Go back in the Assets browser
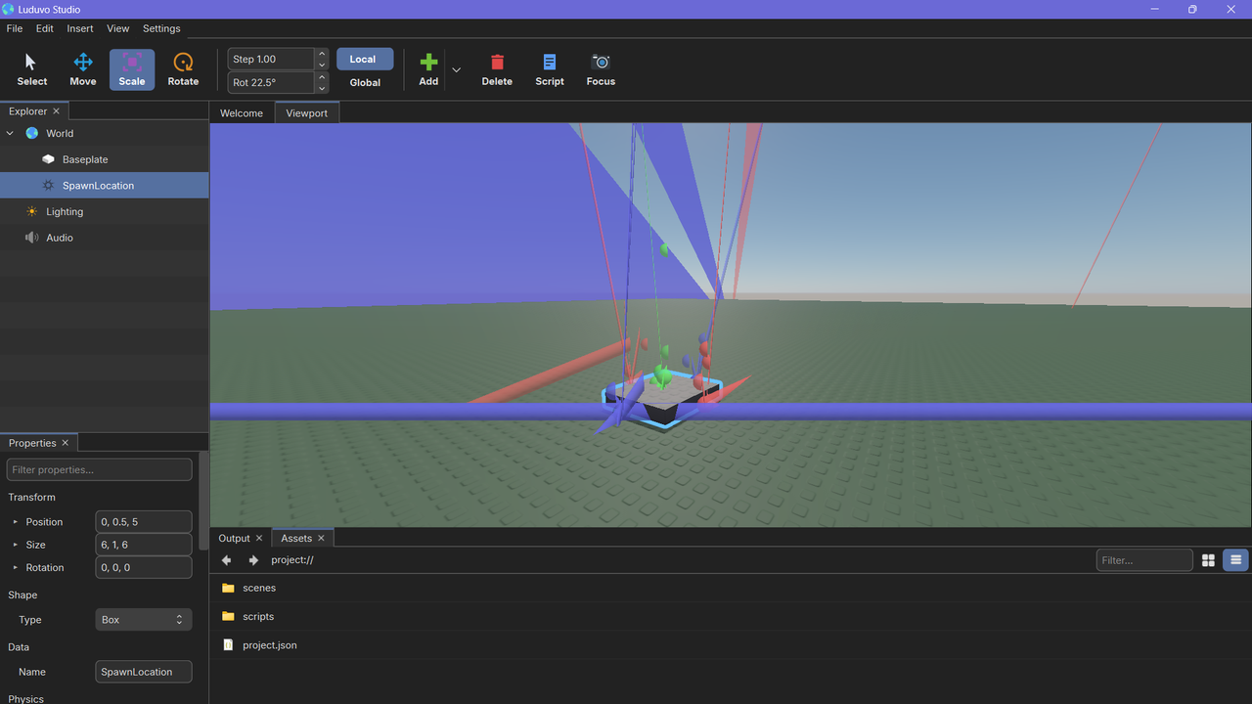The width and height of the screenshot is (1252, 704). pyautogui.click(x=227, y=560)
